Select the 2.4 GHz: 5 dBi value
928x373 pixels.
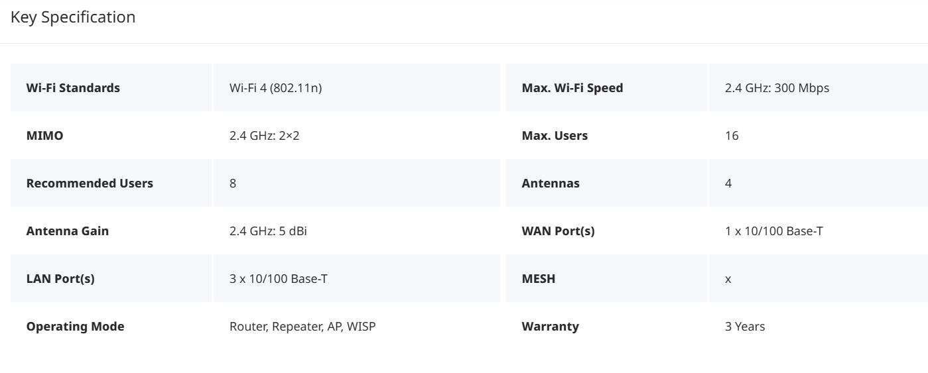(268, 231)
